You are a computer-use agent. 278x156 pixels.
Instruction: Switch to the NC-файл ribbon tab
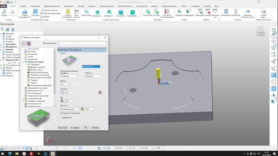[207, 6]
